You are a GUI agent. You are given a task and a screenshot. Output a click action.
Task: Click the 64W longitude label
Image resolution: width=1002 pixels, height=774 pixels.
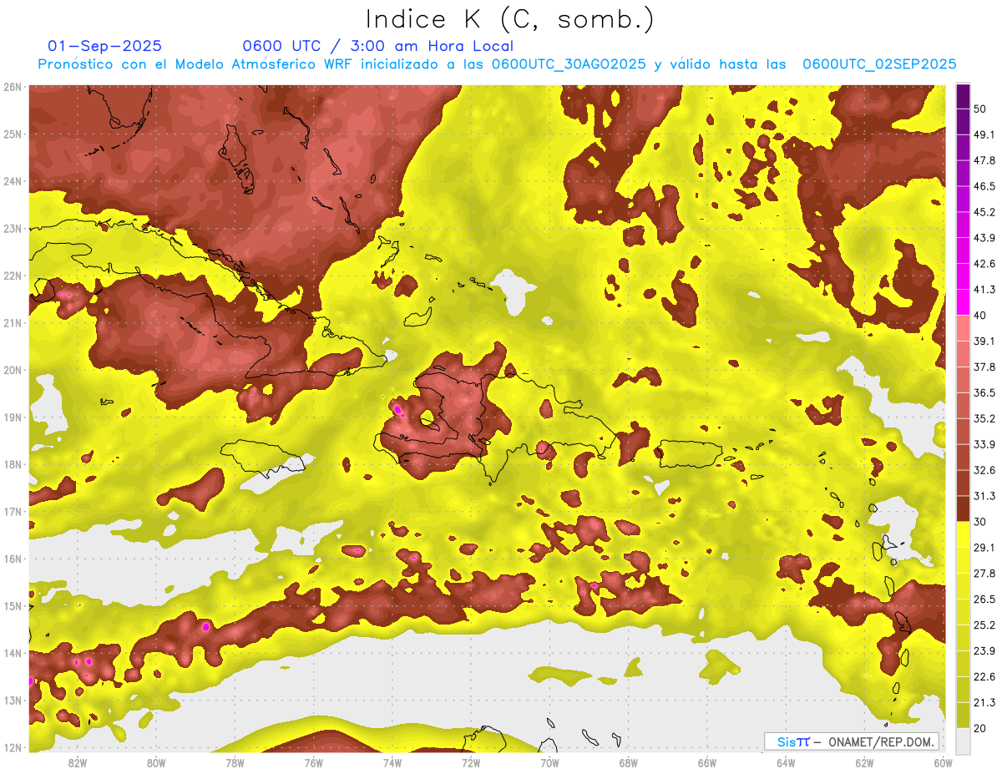coord(786,762)
